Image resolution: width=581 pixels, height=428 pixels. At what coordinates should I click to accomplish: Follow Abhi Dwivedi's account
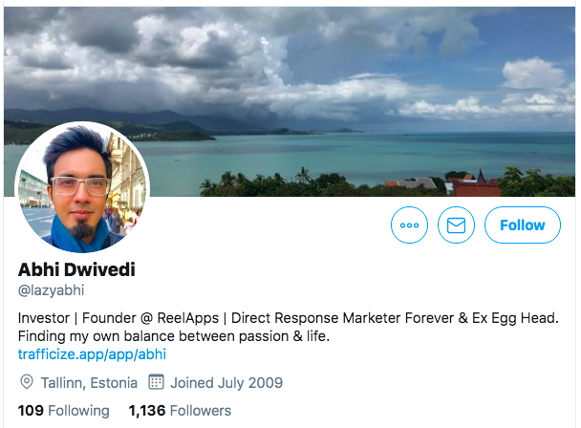[x=523, y=225]
